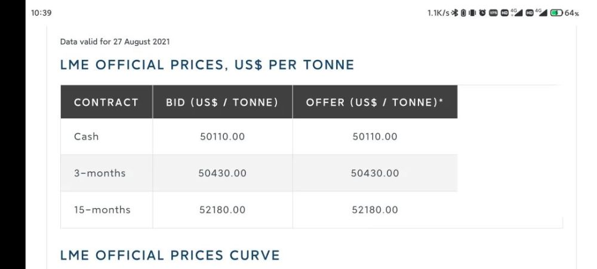This screenshot has height=269, width=597.
Task: Tap the 10:39 clock in status bar
Action: coord(41,13)
